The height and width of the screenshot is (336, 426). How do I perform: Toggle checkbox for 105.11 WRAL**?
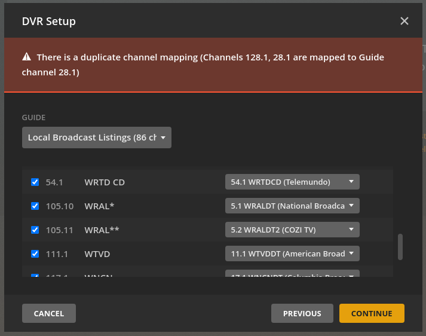(35, 230)
